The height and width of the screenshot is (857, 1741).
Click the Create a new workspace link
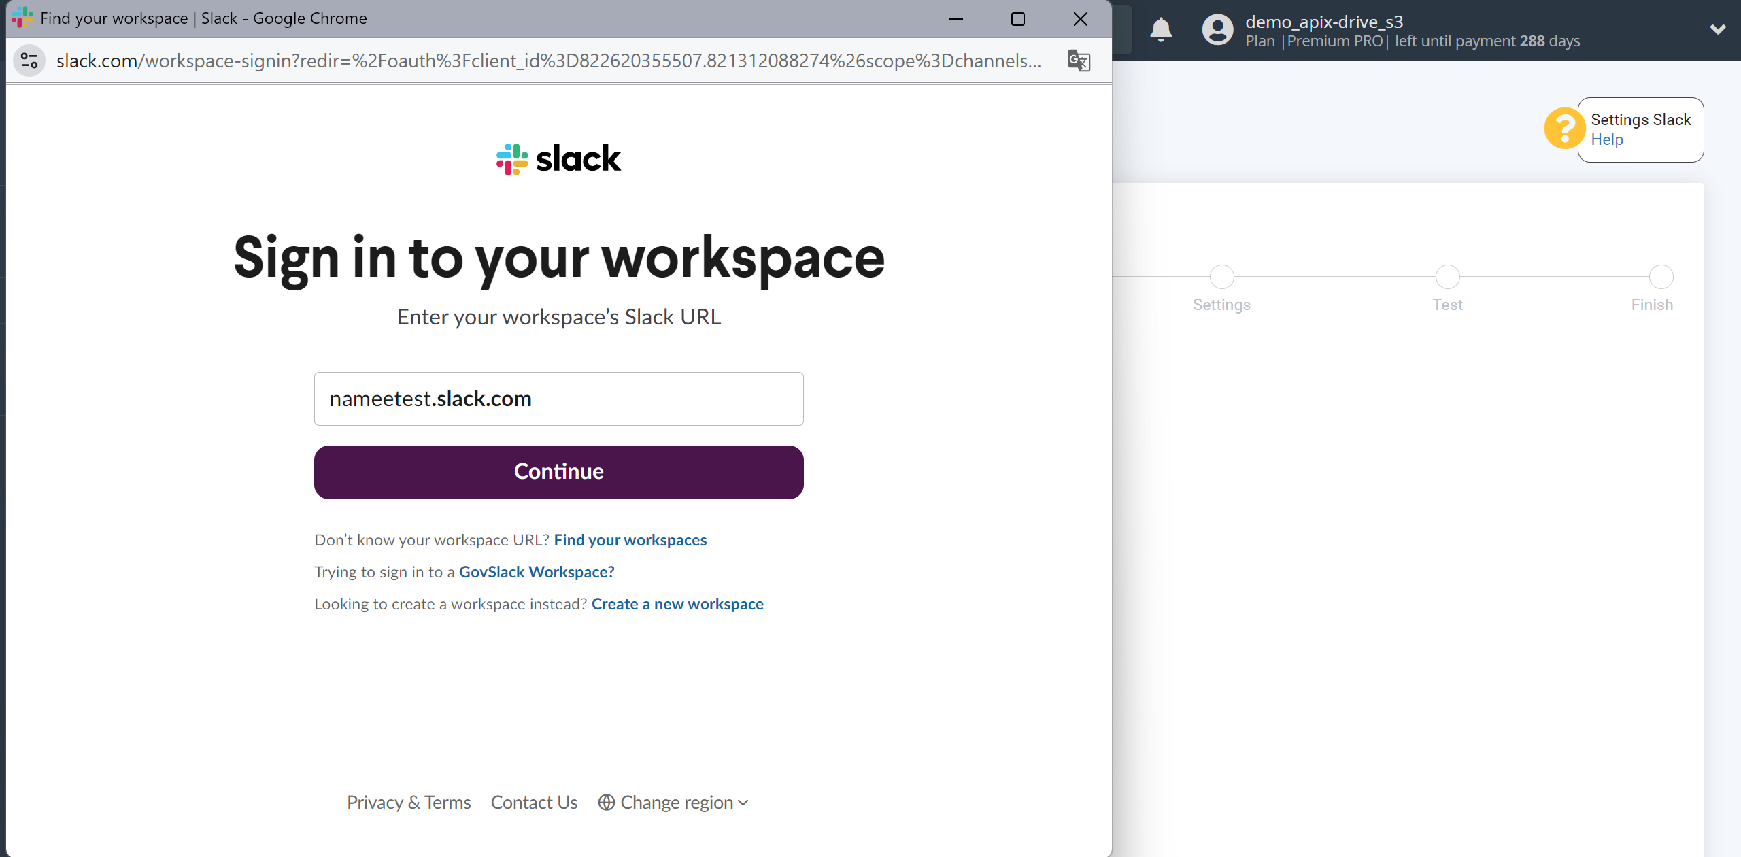coord(677,603)
